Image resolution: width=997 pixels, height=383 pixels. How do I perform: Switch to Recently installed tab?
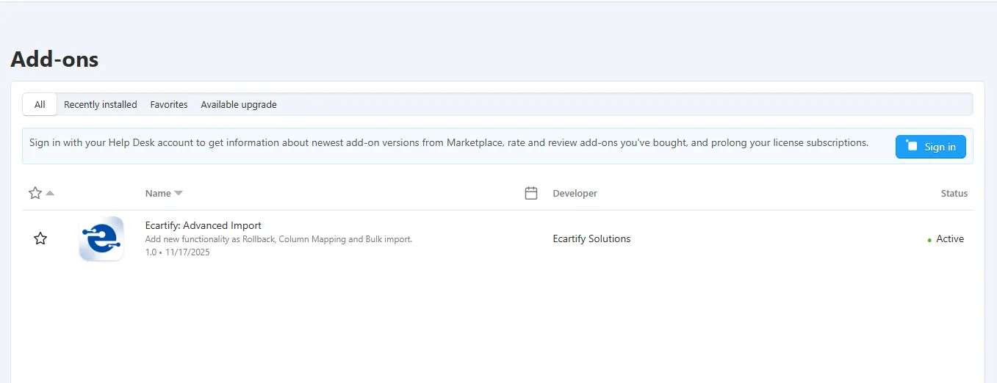101,104
